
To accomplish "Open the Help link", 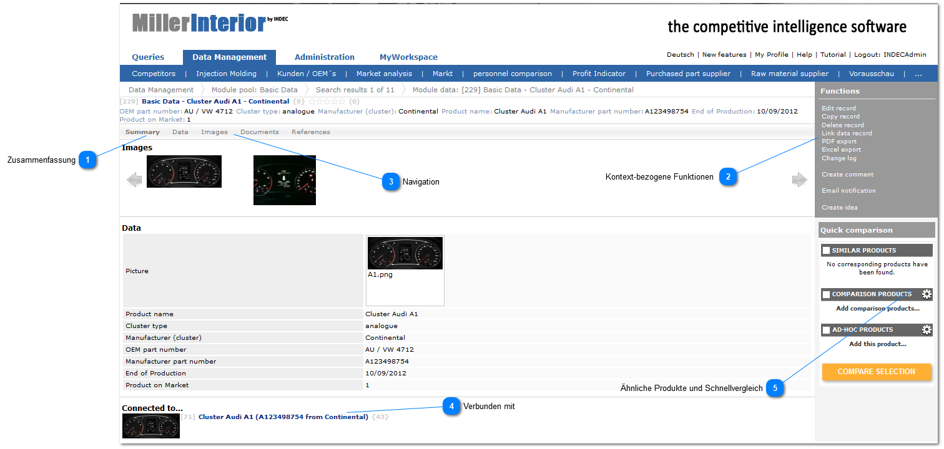I will (804, 55).
